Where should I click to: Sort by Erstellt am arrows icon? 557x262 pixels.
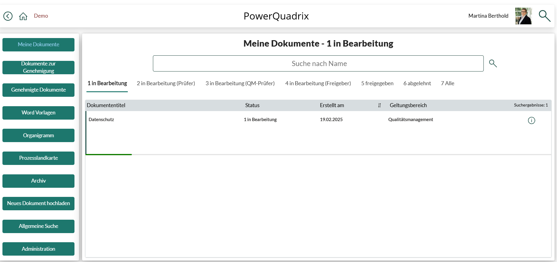click(379, 105)
